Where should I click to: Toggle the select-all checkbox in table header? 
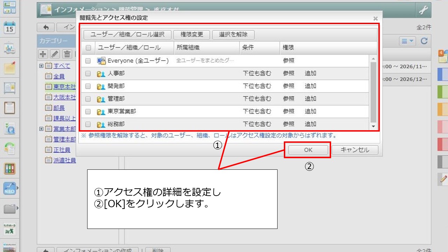[88, 48]
